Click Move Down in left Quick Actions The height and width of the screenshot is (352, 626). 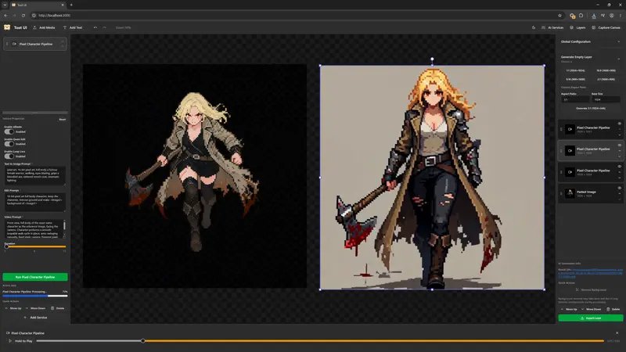(x=35, y=308)
